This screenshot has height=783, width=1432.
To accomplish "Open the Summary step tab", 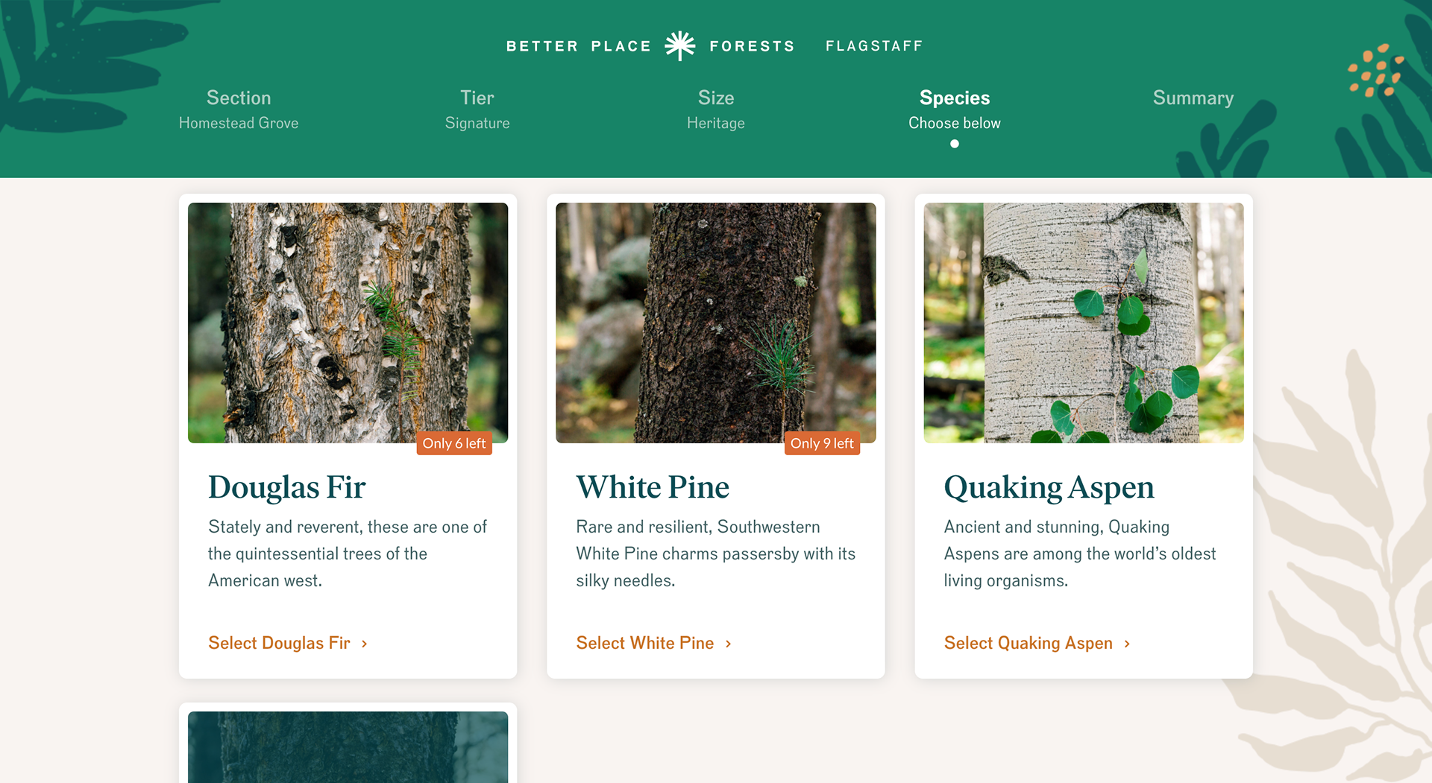I will 1193,98.
